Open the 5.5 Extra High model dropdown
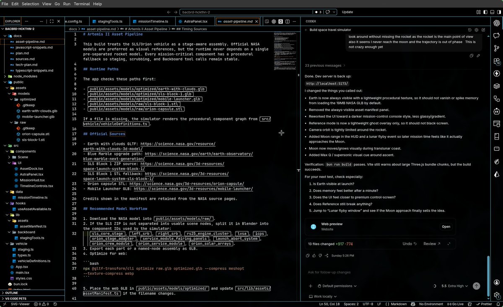 [454, 286]
